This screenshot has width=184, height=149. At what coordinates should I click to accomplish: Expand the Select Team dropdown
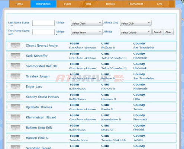(87, 32)
